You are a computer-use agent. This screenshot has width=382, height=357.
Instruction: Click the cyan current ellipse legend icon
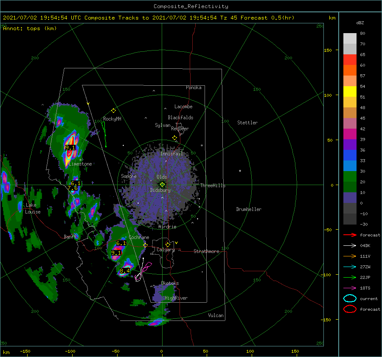point(350,298)
